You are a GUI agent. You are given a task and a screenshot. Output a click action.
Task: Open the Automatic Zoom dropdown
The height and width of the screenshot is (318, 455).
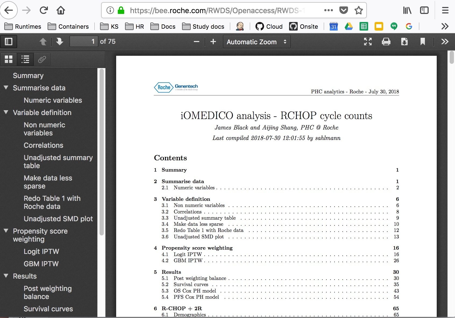(256, 42)
